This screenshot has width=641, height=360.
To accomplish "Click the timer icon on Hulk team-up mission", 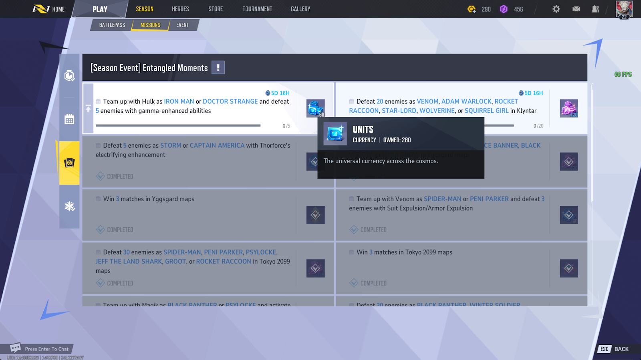I will (x=268, y=93).
